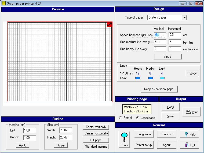The height and width of the screenshot is (153, 204).
Task: Click the Standard margins button
Action: (x=96, y=147)
